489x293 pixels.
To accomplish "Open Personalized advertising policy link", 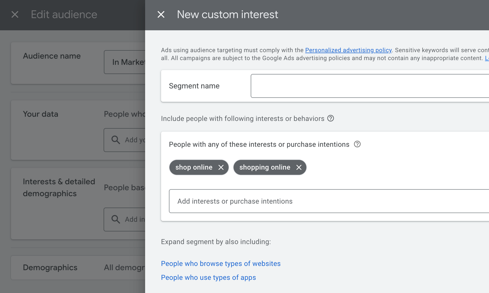I will [x=348, y=50].
